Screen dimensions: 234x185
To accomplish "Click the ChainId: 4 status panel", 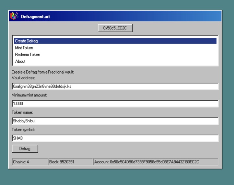I will (x=30, y=162).
